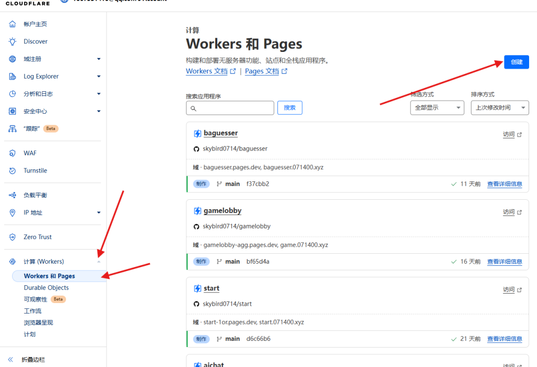The height and width of the screenshot is (367, 537).
Task: Expand the Security Center arrow
Action: (99, 111)
